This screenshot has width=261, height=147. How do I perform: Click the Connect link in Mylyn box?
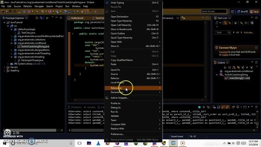pos(223,52)
